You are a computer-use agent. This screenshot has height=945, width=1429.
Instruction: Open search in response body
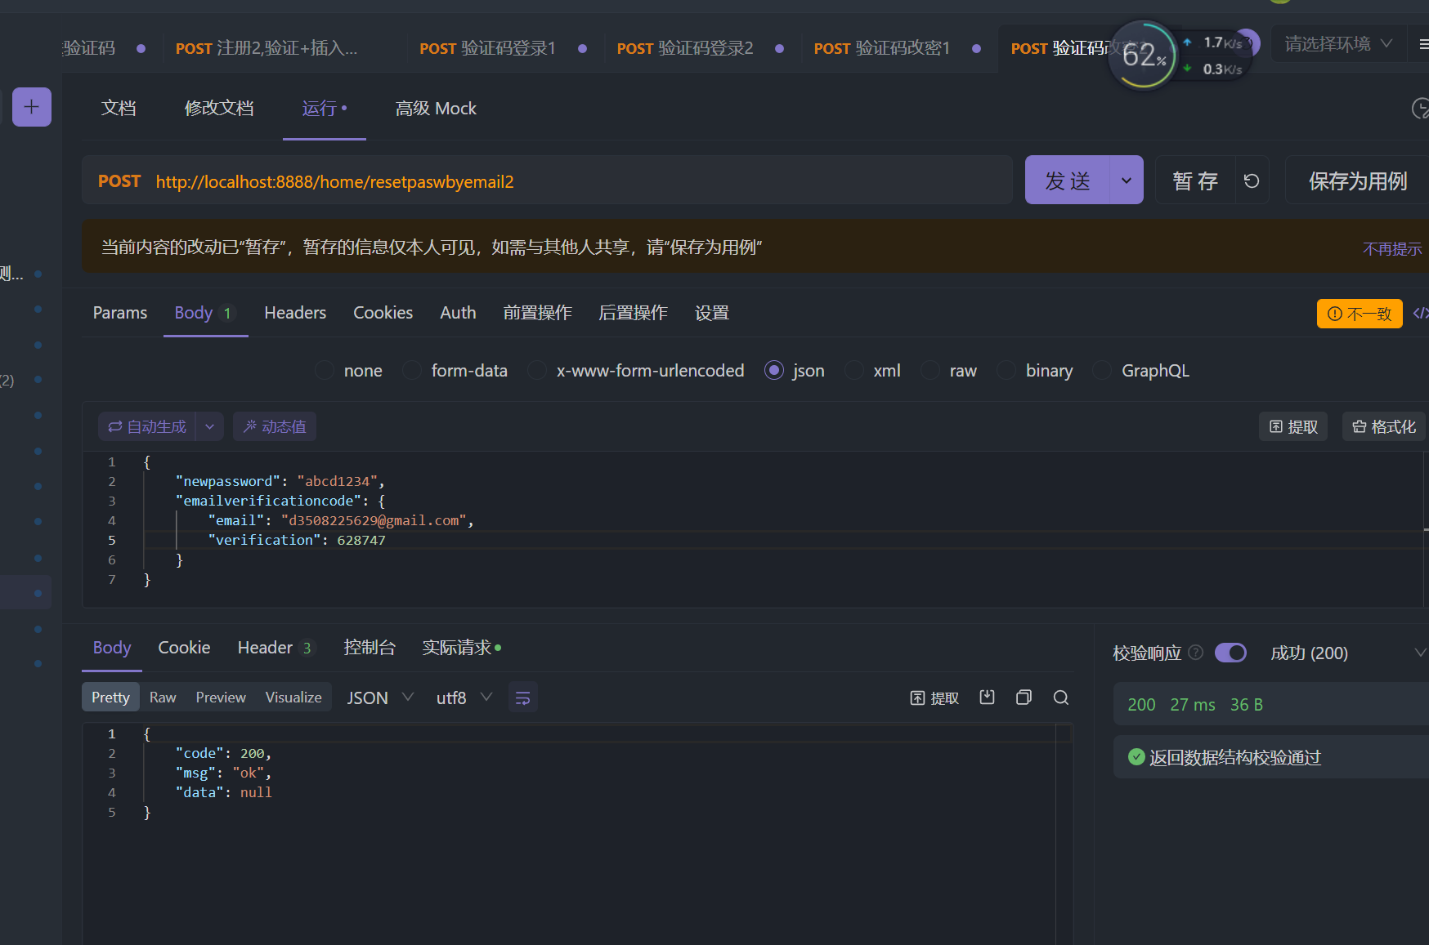click(x=1061, y=698)
